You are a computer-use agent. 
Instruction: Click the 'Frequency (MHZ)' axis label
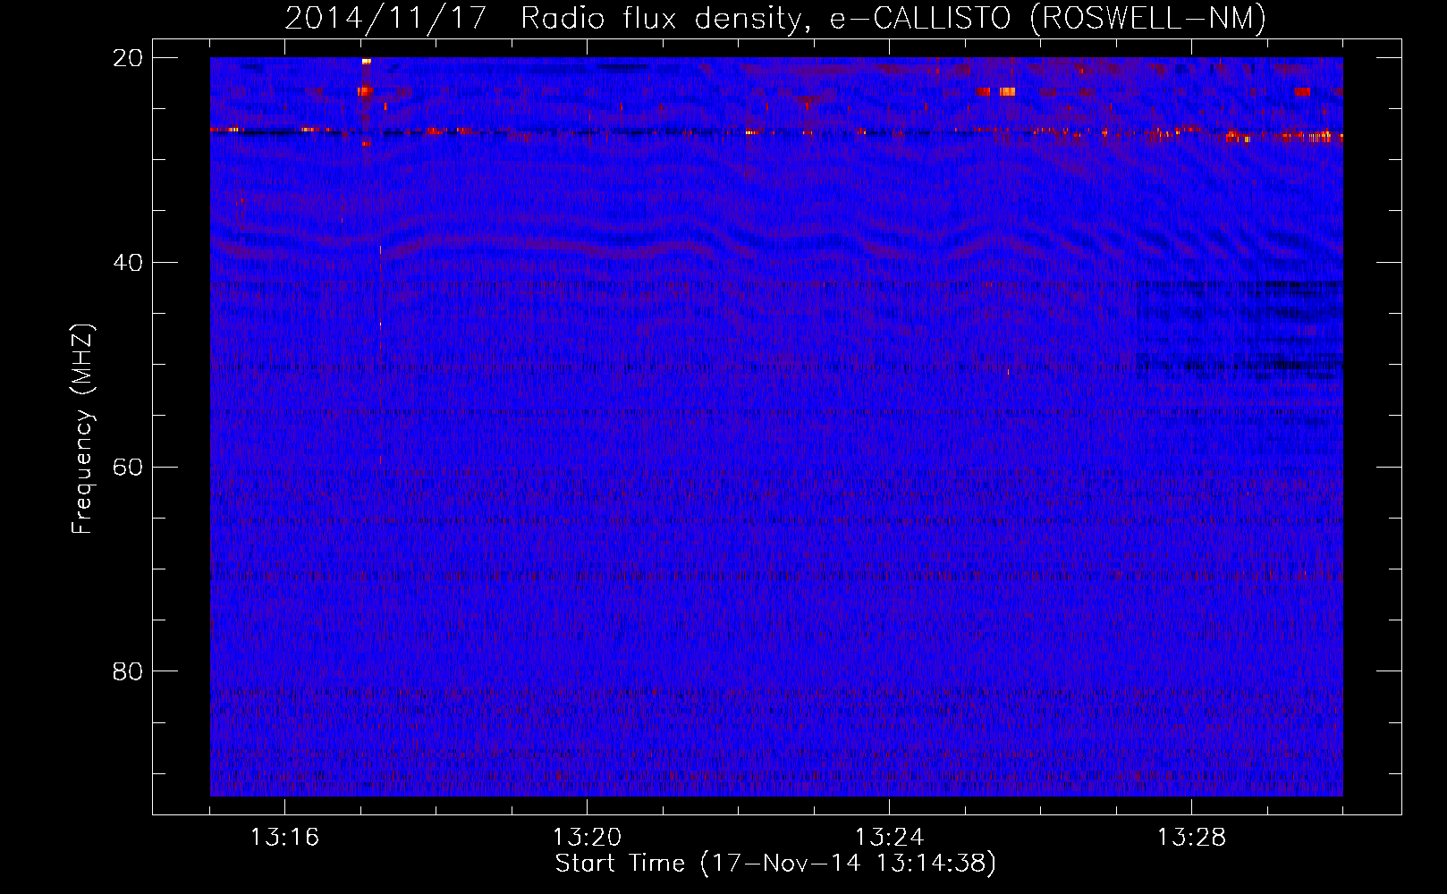click(x=82, y=429)
